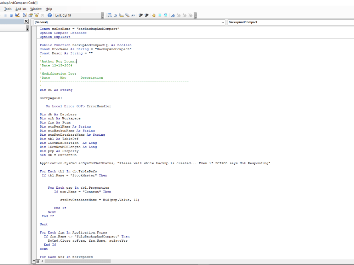Image resolution: width=354 pixels, height=265 pixels.
Task: Click the Reset (stop) toolbar icon
Action: pos(11,15)
